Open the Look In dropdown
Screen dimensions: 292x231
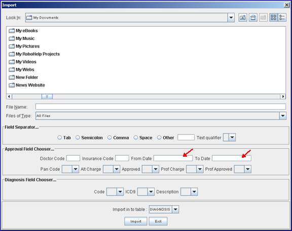tap(231, 18)
